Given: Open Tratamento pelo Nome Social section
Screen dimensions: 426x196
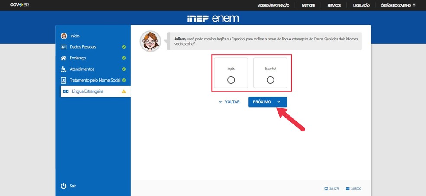Looking at the screenshot, I should coord(95,80).
